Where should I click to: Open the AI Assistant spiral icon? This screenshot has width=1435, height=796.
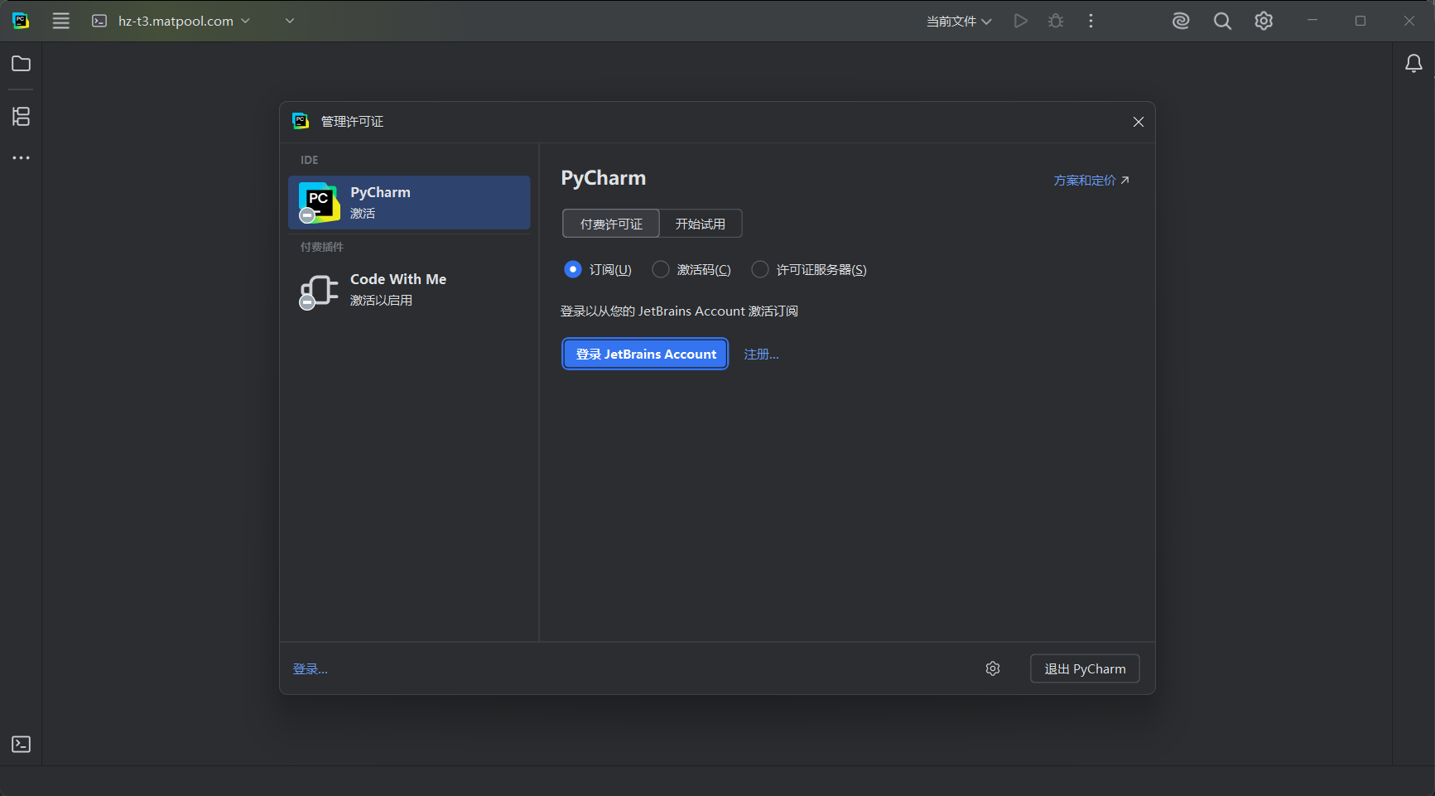click(1181, 21)
